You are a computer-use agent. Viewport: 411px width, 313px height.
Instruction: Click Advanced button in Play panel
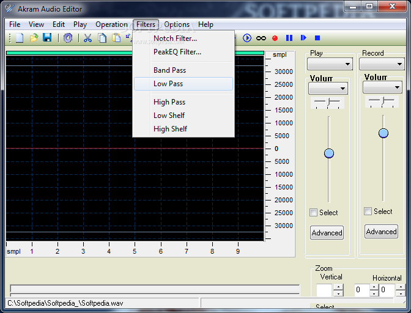(x=327, y=232)
